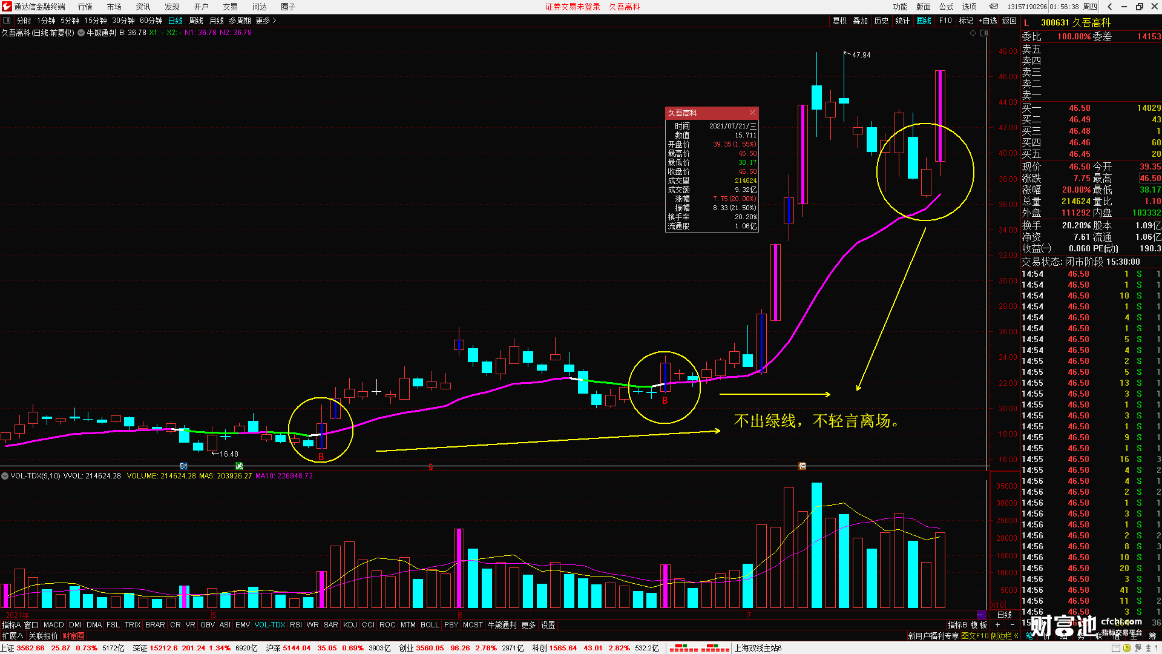Screen dimensions: 1162x654
Task: Add stock via +自选 button
Action: coord(988,21)
